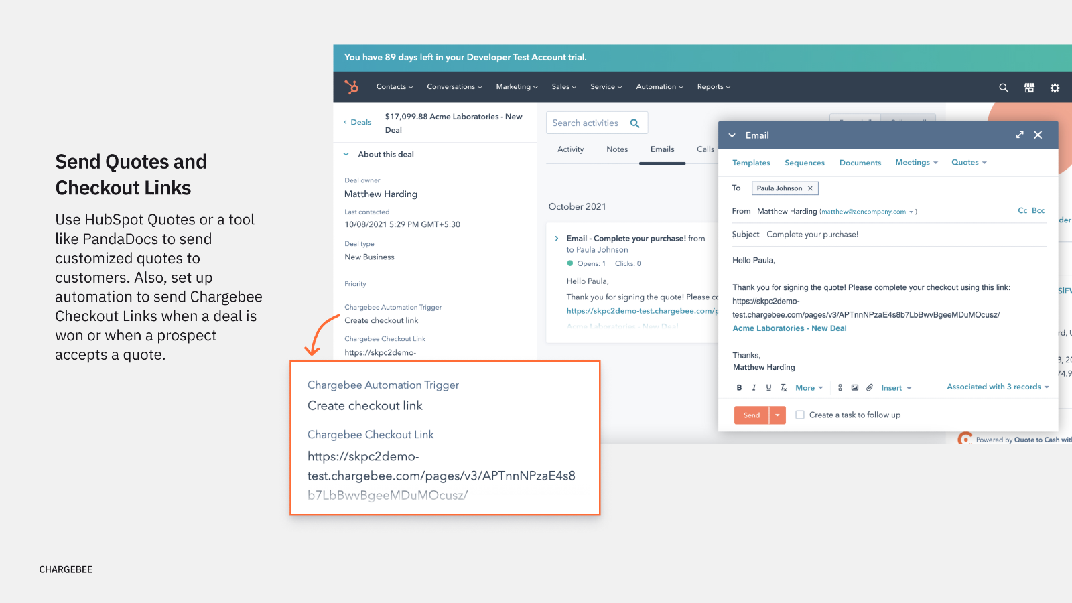Click the Send button
Screen dimensions: 1072x603
[752, 415]
